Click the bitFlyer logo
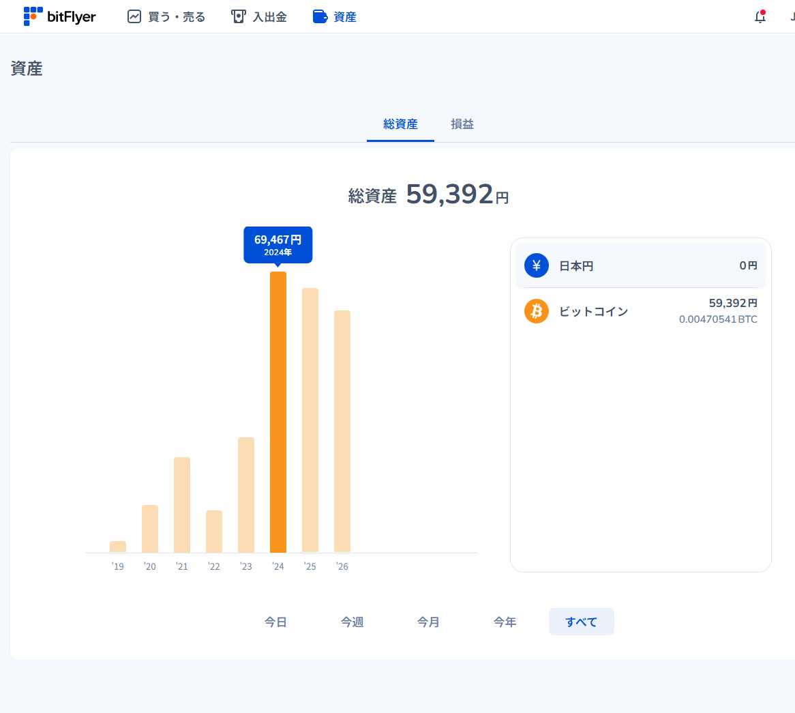795x713 pixels. coord(59,16)
